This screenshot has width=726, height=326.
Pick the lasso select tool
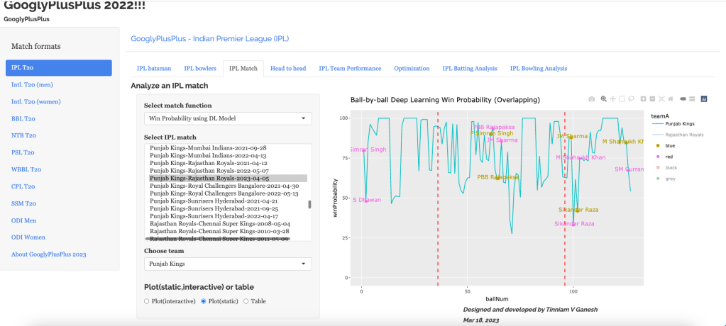tap(631, 99)
